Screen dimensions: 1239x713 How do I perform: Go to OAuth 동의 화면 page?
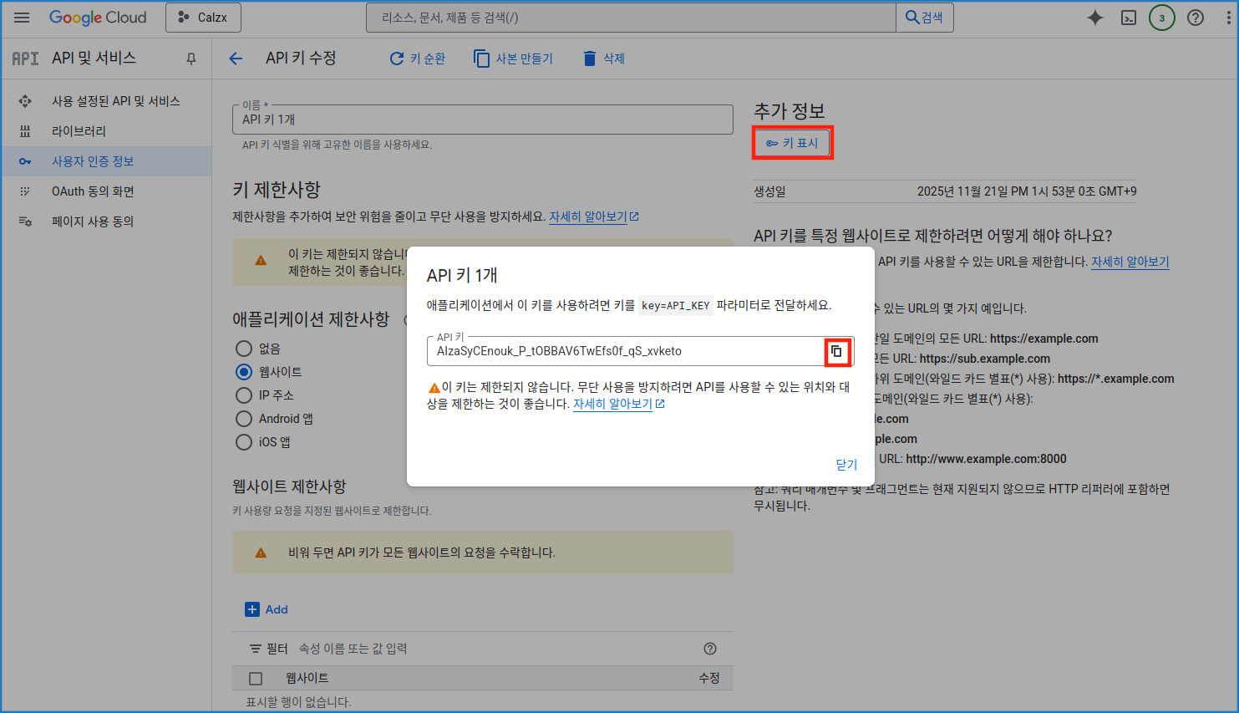tap(93, 191)
